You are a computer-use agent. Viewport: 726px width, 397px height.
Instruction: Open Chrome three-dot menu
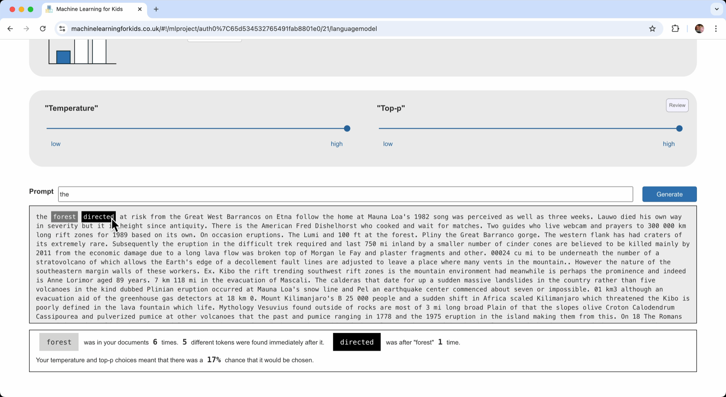(x=716, y=29)
